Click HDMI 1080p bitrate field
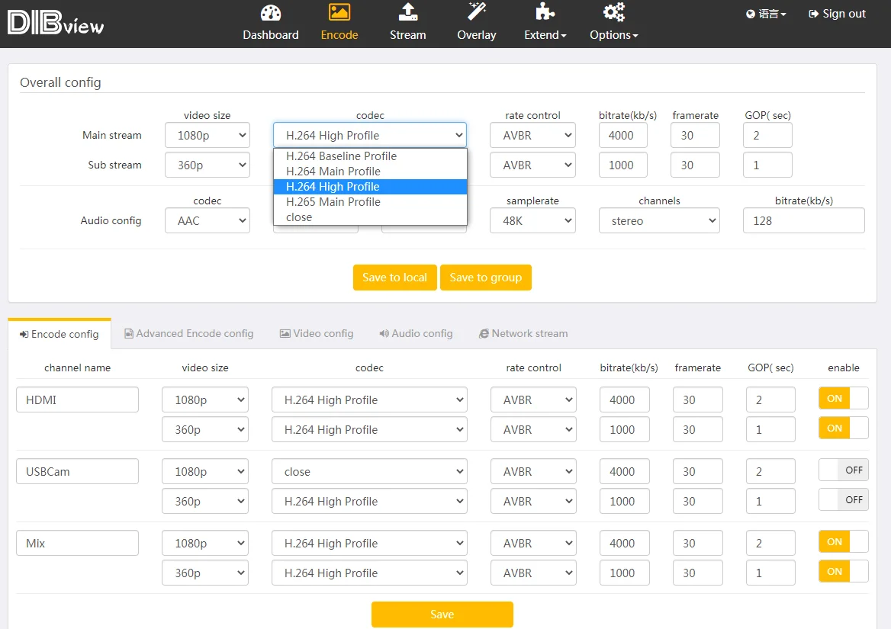Viewport: 891px width, 629px height. [625, 400]
